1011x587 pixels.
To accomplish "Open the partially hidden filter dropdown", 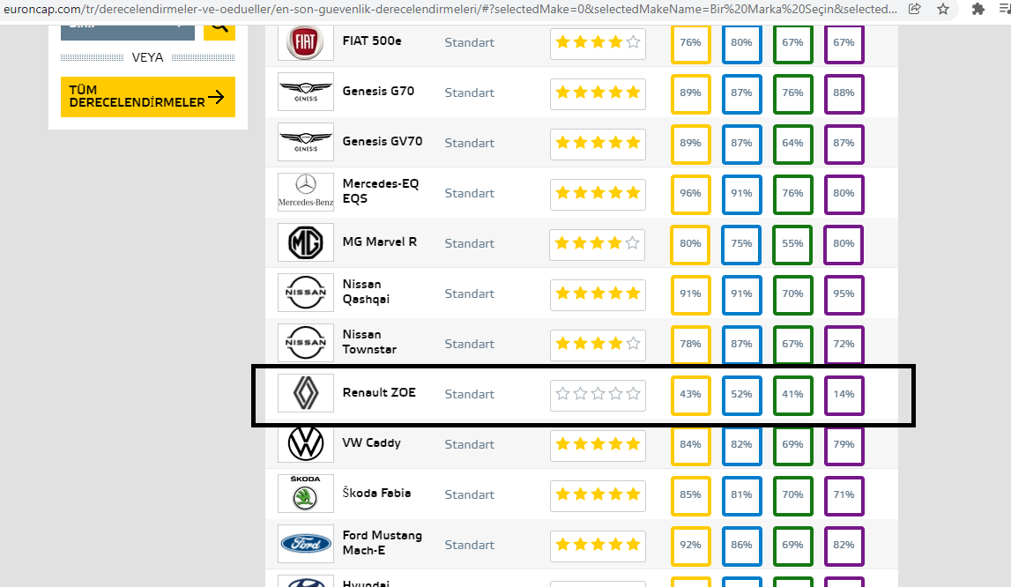I will point(128,33).
